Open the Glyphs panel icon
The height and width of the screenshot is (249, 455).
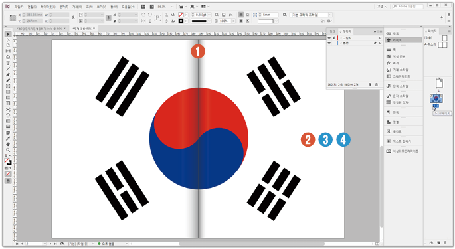pos(389,131)
